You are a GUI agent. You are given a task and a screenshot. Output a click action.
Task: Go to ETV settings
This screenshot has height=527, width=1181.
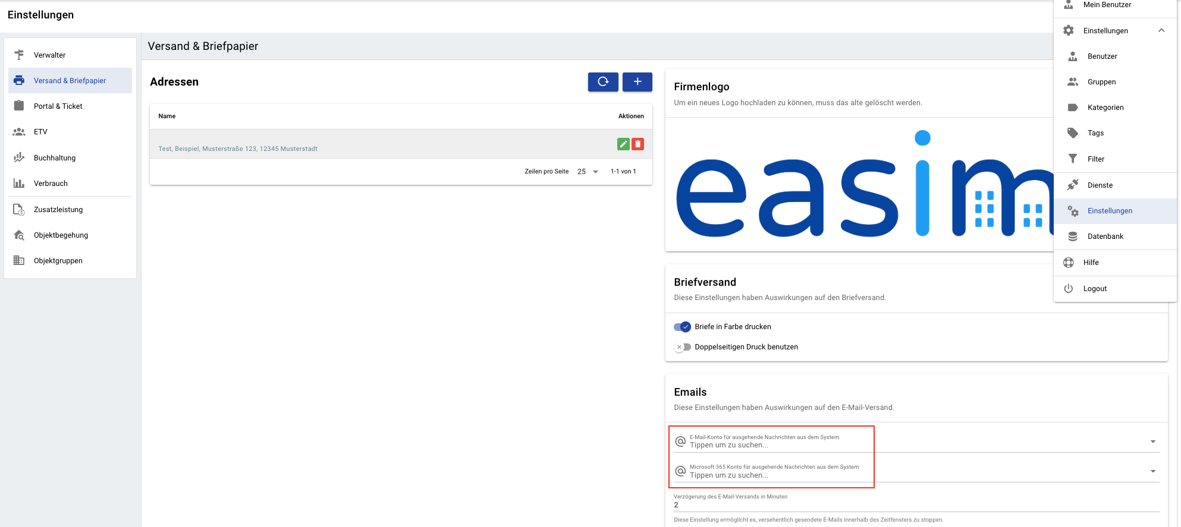click(70, 131)
